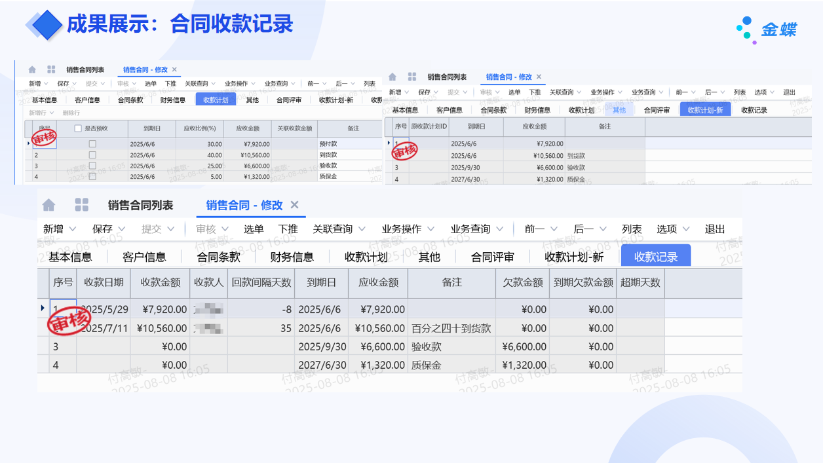This screenshot has width=823, height=463.
Task: Click the blue diamond icon beside slide title
Action: point(45,25)
